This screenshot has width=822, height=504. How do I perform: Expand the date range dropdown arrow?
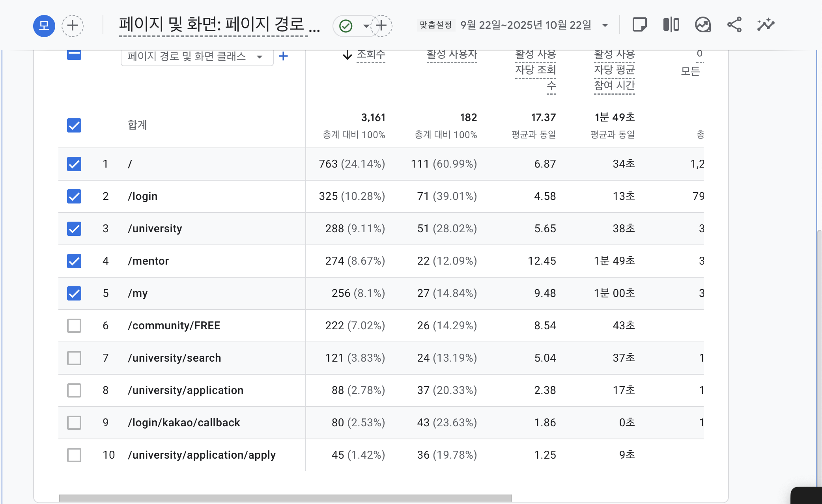pos(605,26)
